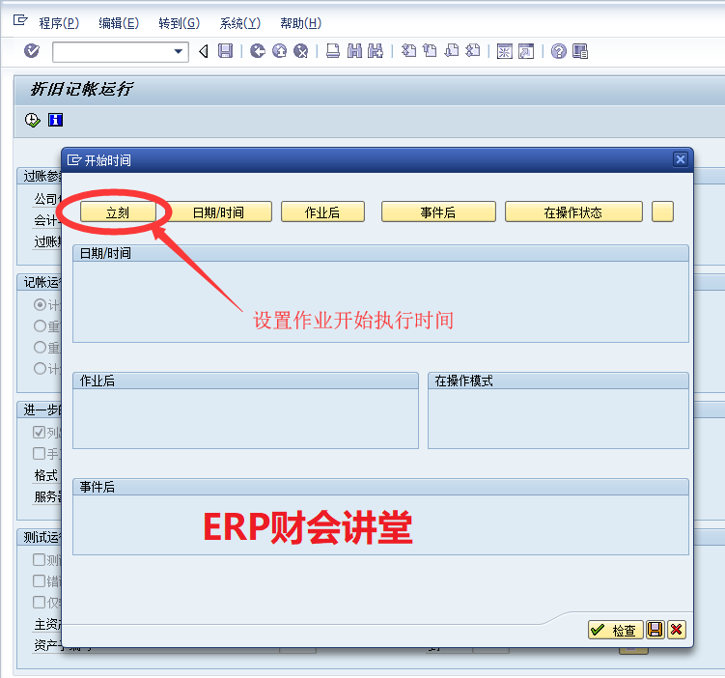725x678 pixels.
Task: Click the Print icon in toolbar
Action: [333, 51]
